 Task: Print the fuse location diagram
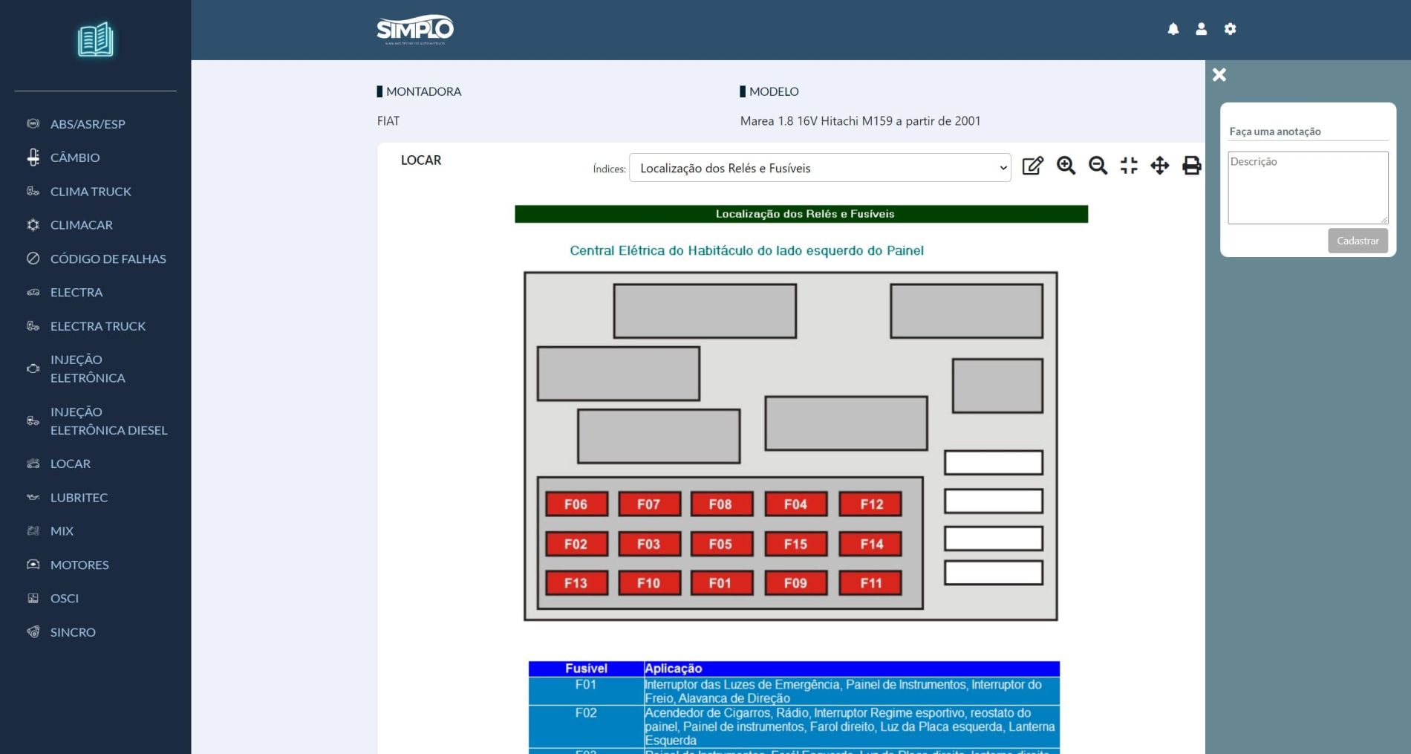[x=1191, y=166]
